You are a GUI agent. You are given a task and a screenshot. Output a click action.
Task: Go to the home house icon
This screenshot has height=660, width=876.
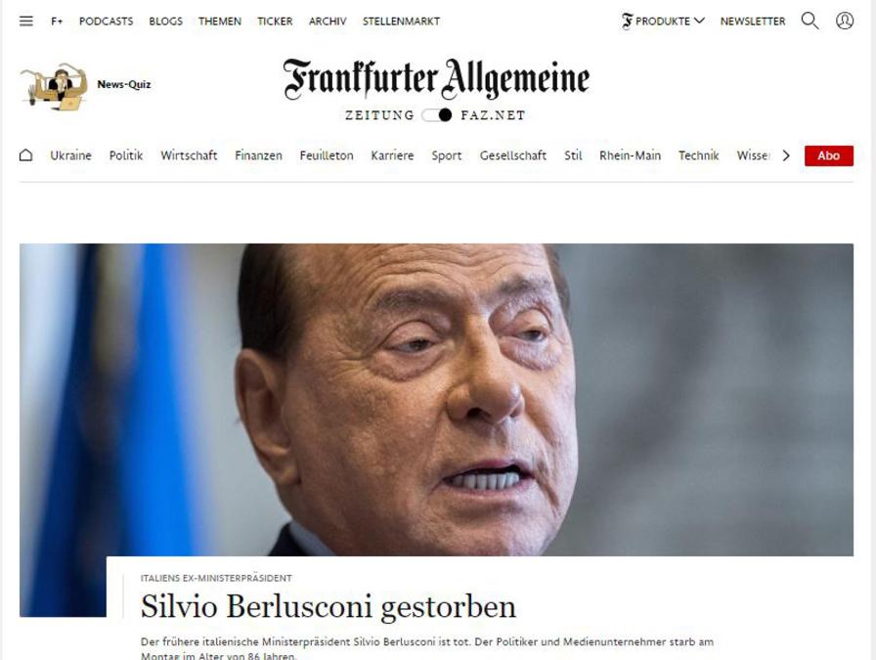25,155
